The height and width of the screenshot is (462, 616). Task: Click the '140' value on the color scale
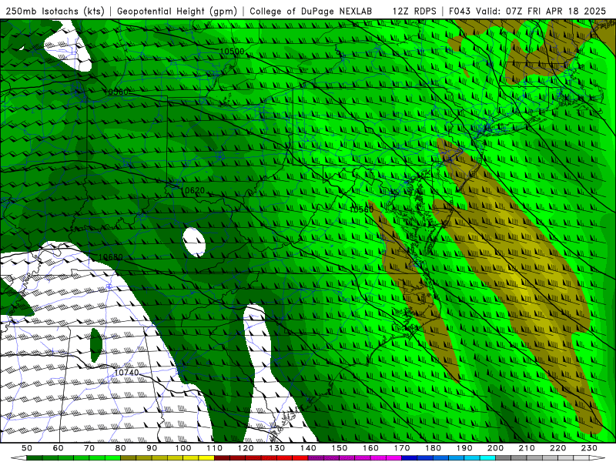308,448
